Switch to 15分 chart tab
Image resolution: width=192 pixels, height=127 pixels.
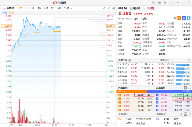click(67, 8)
